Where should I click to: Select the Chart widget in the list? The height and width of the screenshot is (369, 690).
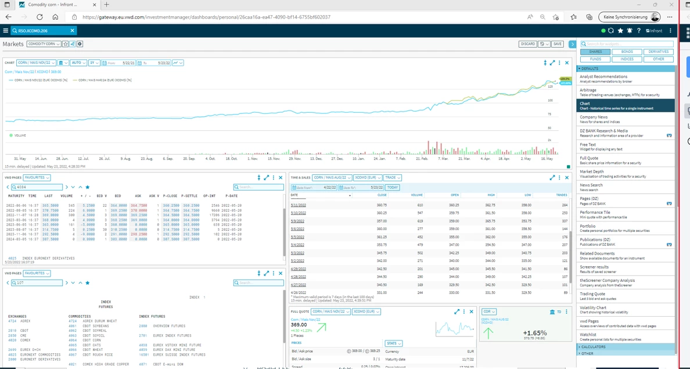click(x=626, y=106)
